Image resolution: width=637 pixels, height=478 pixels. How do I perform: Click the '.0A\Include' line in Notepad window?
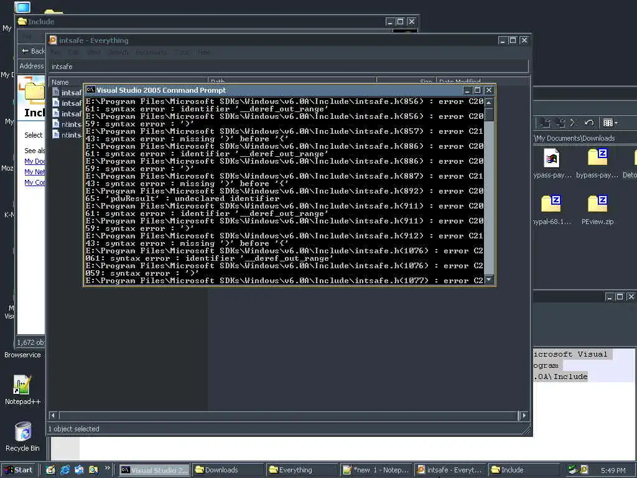[560, 377]
